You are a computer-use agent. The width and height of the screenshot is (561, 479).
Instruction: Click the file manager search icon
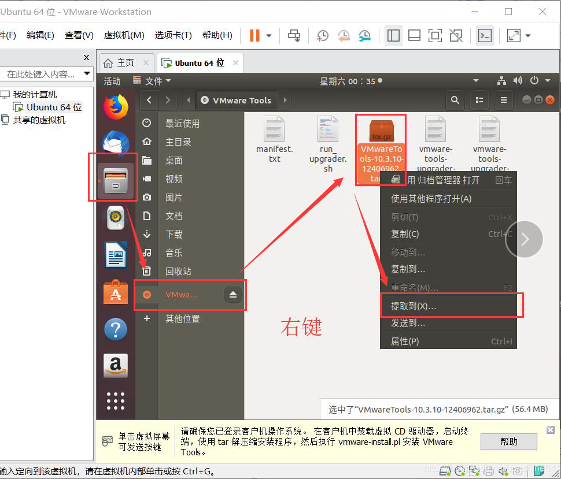[x=455, y=100]
